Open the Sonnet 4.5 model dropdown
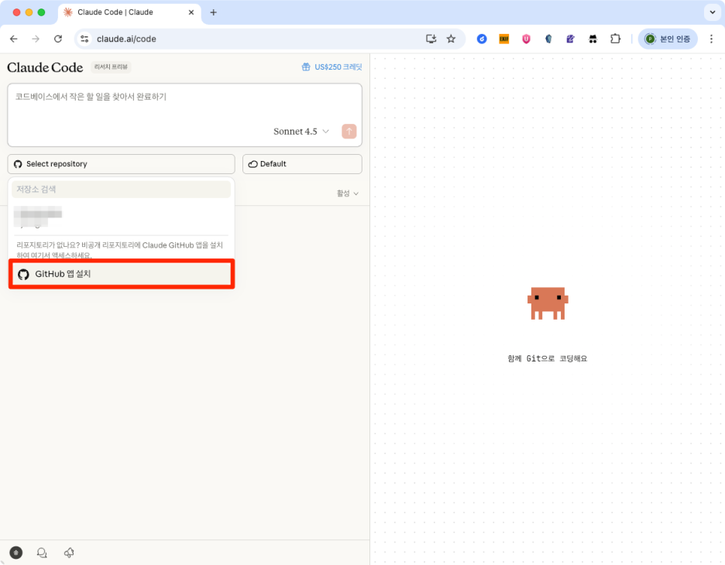 (301, 132)
